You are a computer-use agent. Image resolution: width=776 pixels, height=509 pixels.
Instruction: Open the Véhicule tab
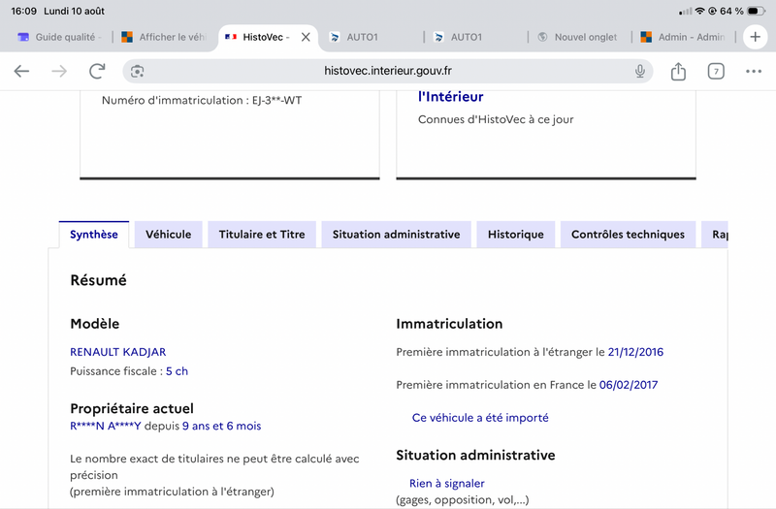[168, 235]
